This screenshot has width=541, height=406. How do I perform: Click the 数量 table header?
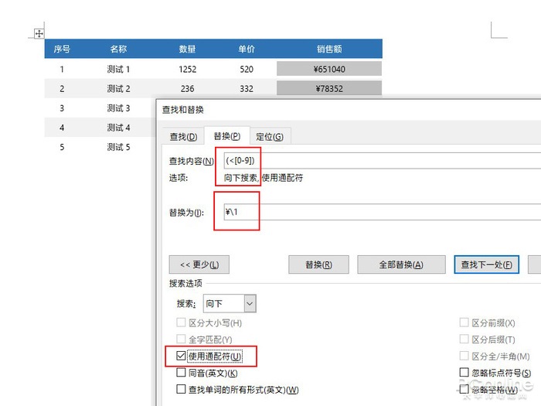(x=187, y=49)
